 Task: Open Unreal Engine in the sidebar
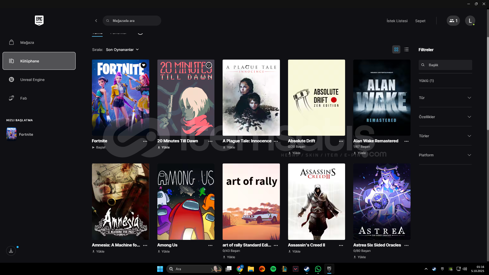point(32,80)
